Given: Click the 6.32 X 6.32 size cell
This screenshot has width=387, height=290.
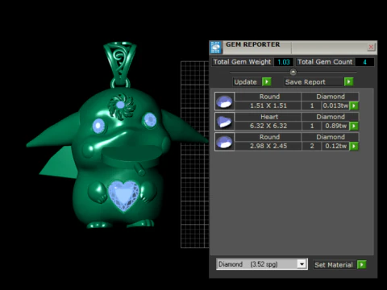Looking at the screenshot, I should coord(268,126).
